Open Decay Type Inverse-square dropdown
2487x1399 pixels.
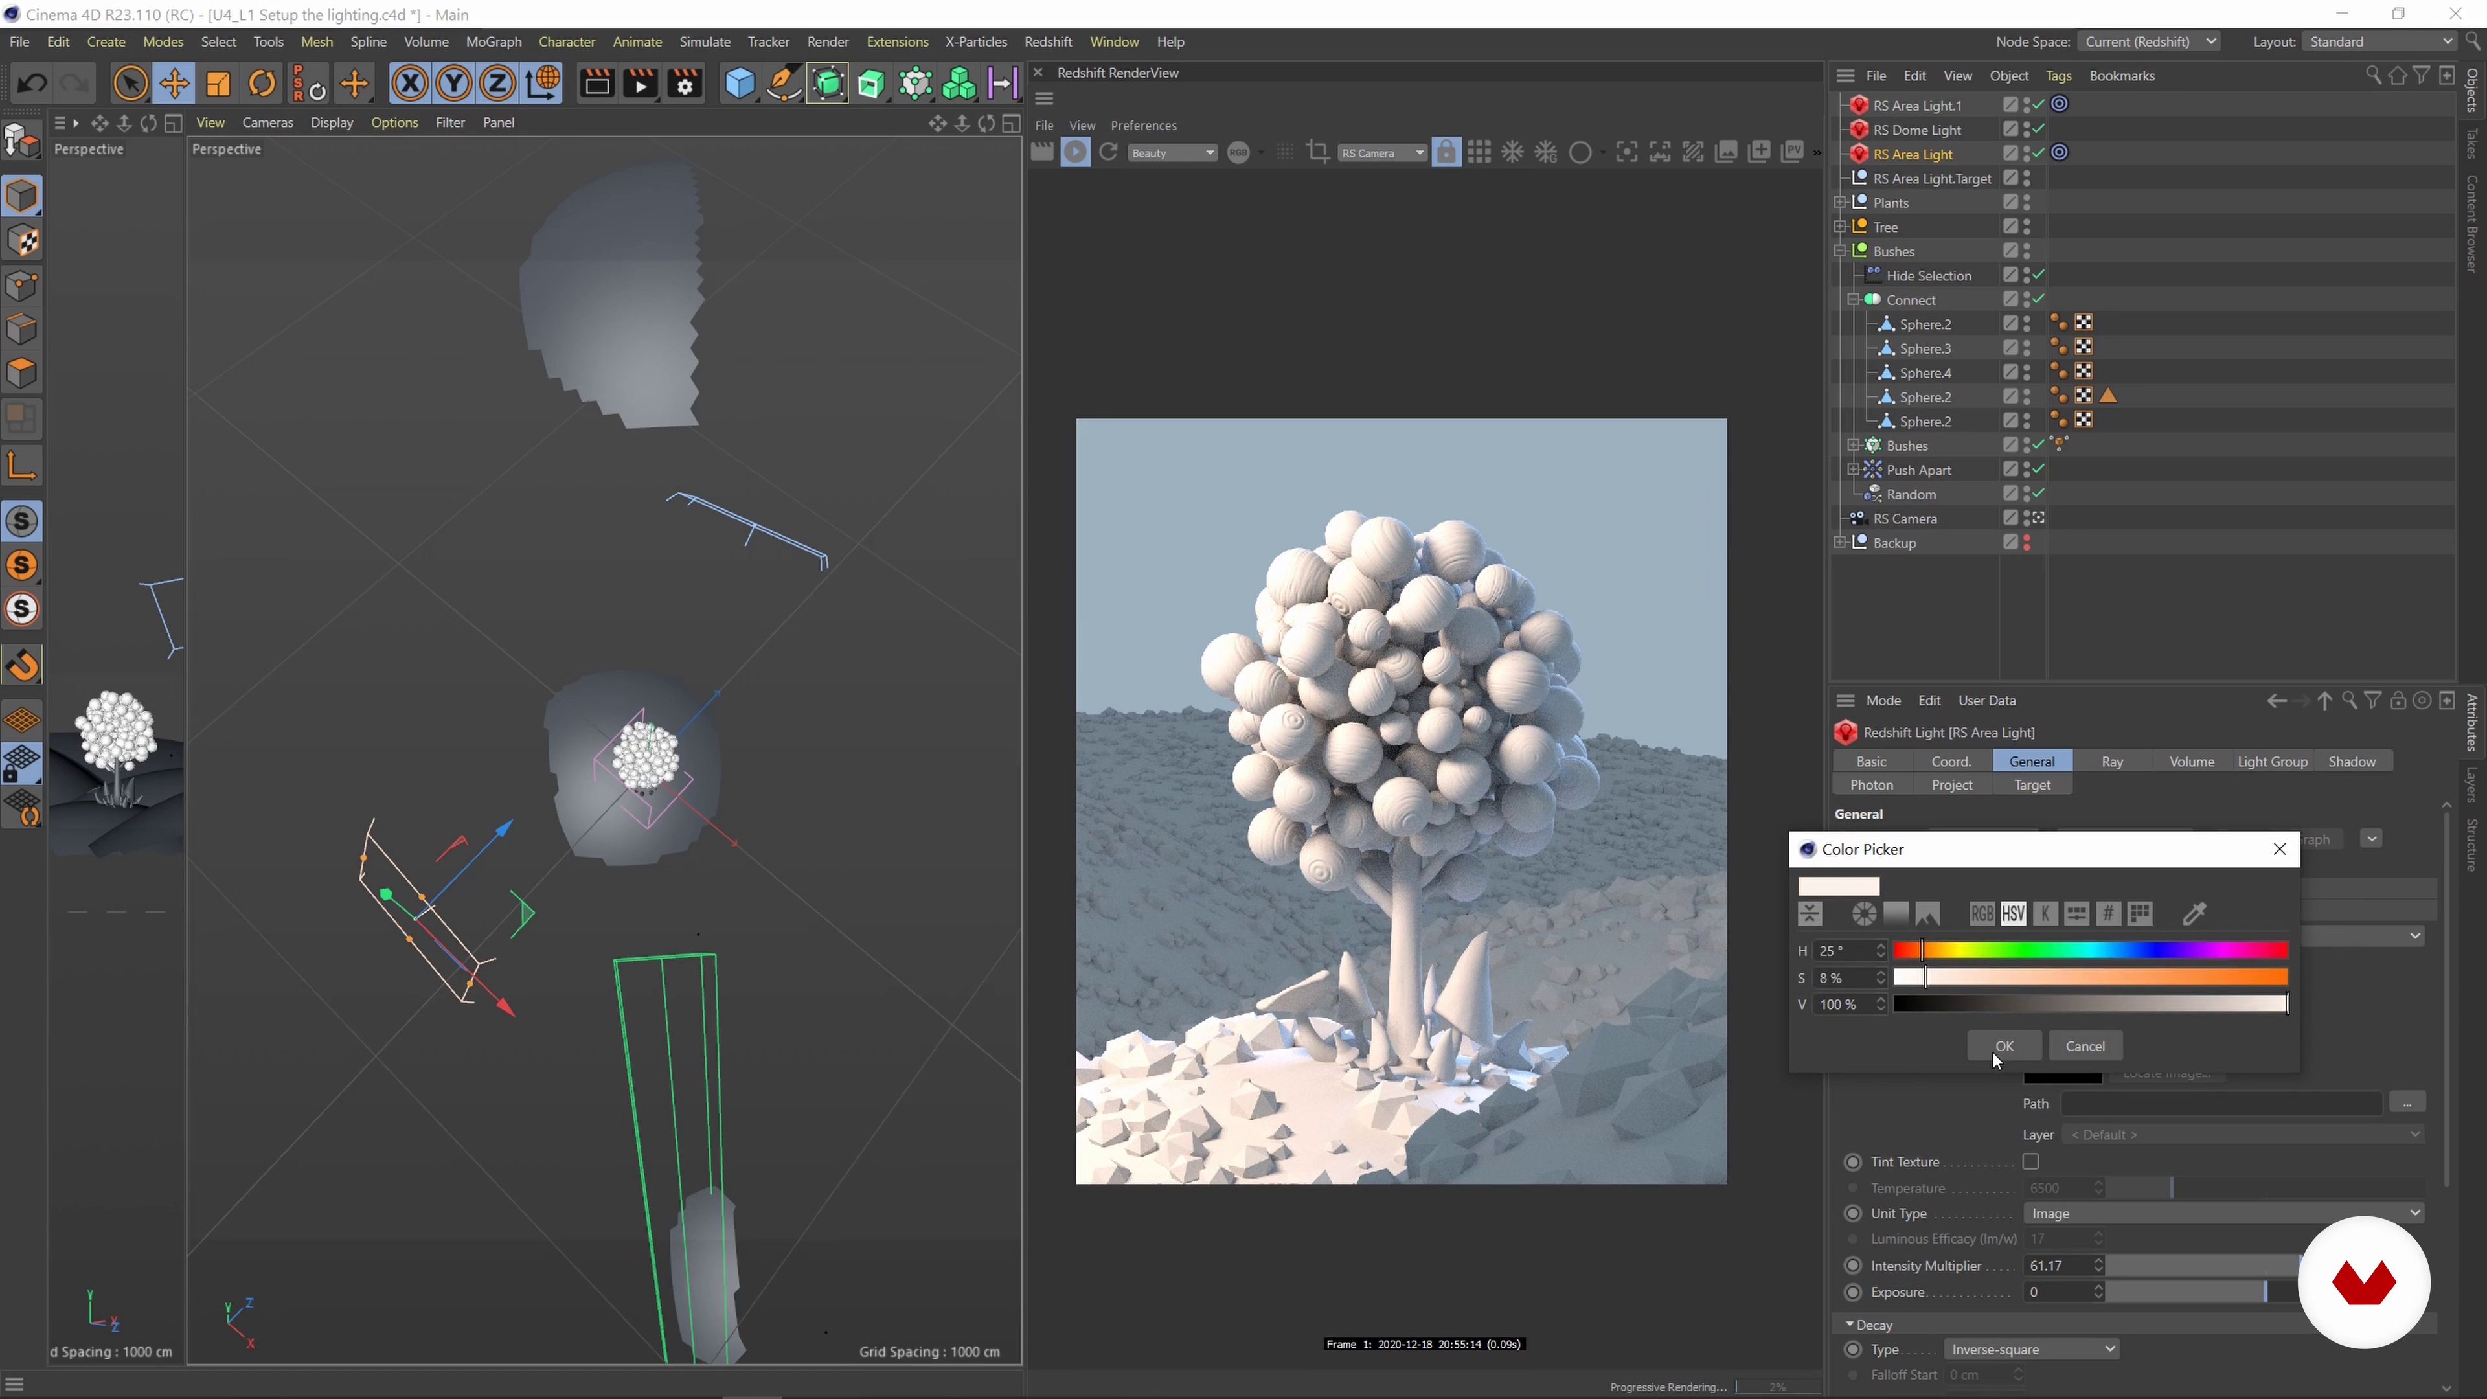coord(2030,1350)
